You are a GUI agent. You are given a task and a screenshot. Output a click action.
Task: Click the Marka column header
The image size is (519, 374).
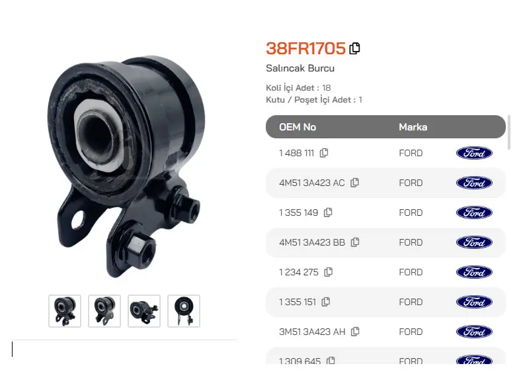413,127
